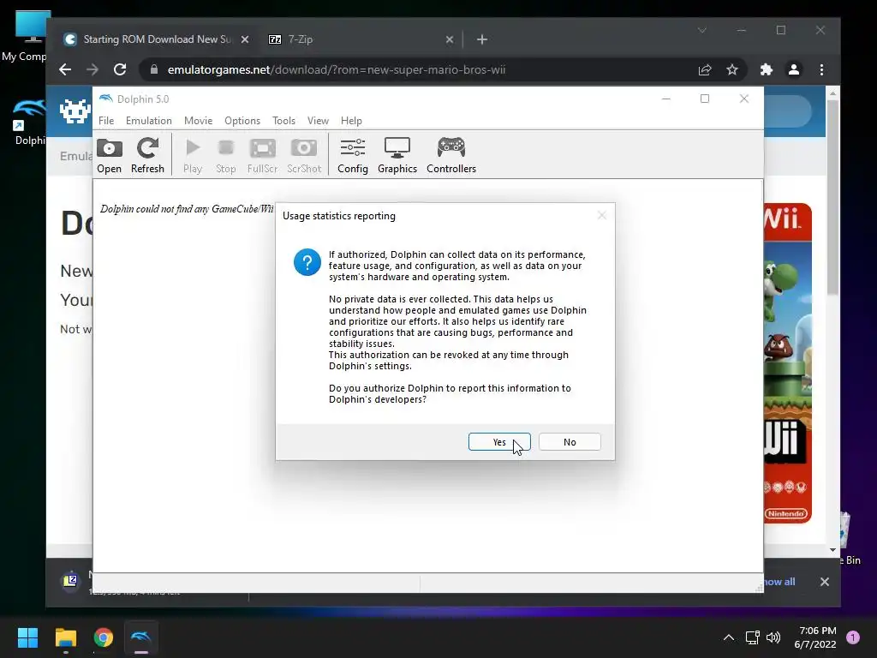Select My Computer desktop icon

(25, 35)
